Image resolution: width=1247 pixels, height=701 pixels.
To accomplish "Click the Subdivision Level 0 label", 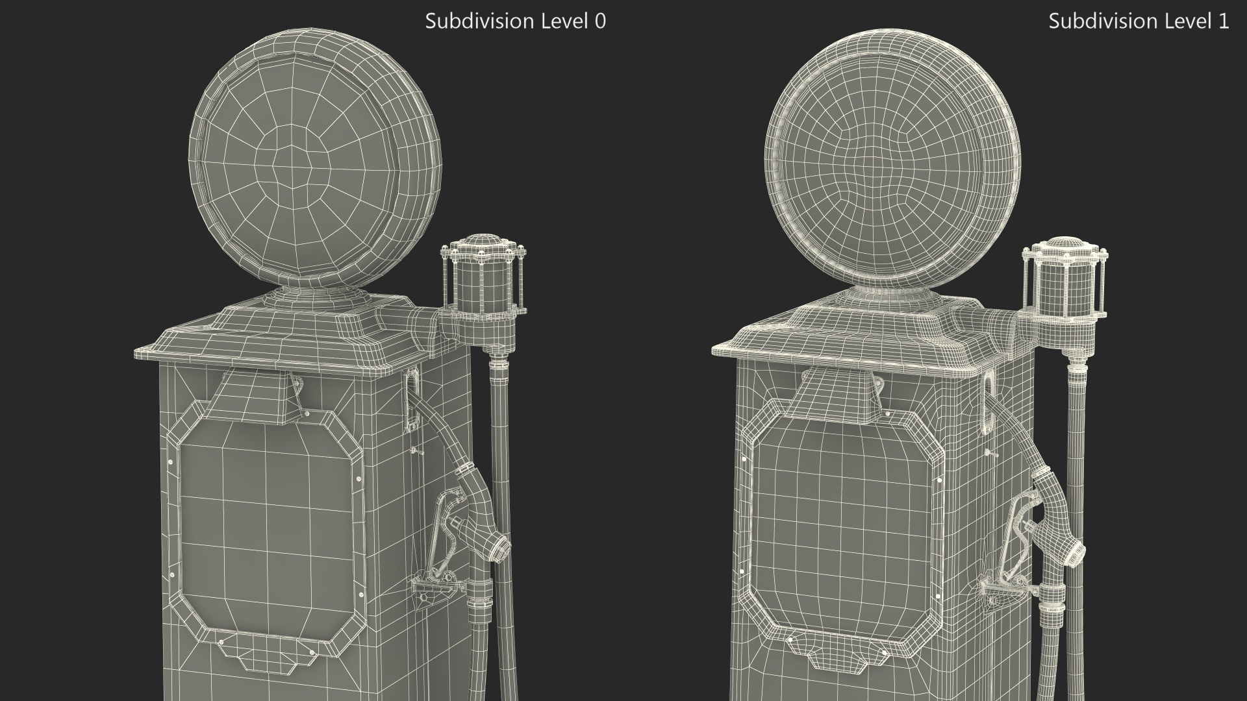I will click(x=515, y=21).
